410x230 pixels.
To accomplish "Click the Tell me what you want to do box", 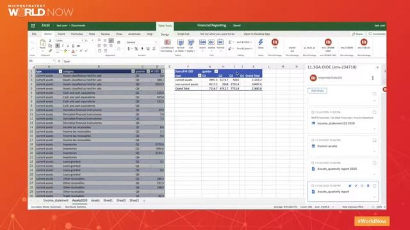I will (217, 34).
